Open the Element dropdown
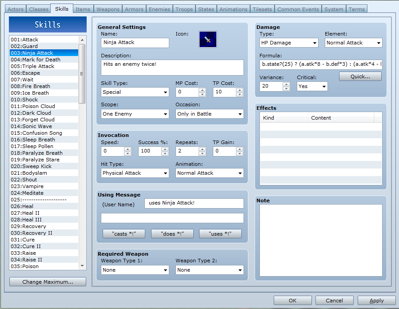This screenshot has height=309, width=399. click(x=353, y=43)
